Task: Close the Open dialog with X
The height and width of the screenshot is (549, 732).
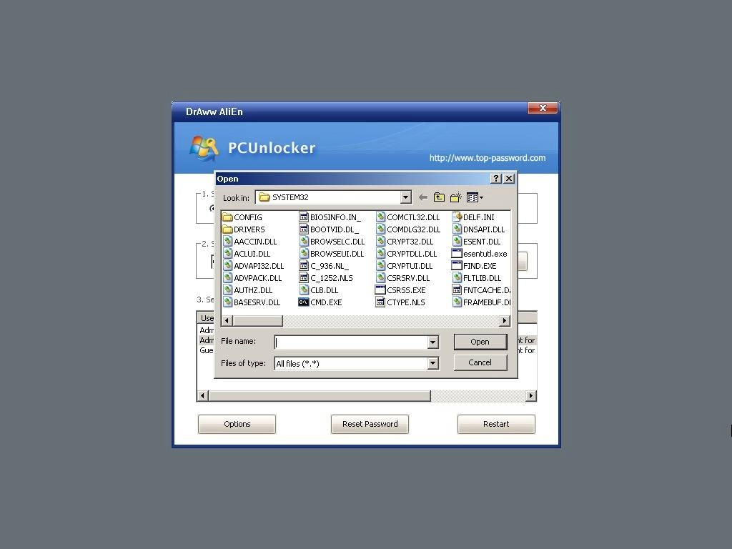Action: click(509, 178)
